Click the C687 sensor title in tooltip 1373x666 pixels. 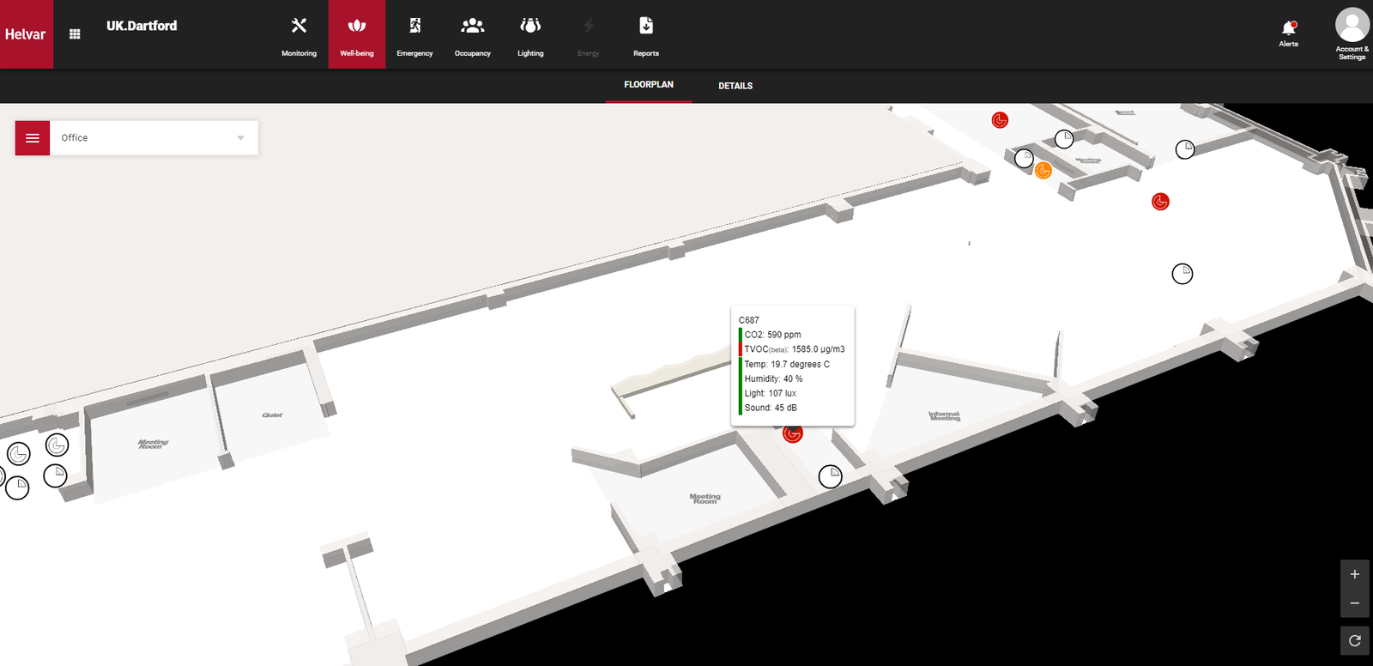click(x=749, y=320)
